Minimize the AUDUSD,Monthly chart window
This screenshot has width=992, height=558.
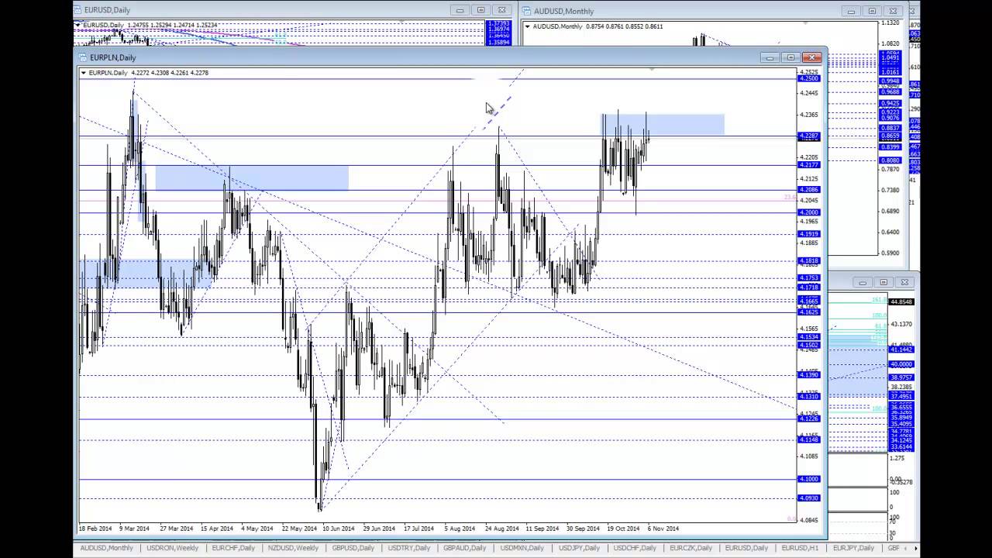pyautogui.click(x=852, y=11)
